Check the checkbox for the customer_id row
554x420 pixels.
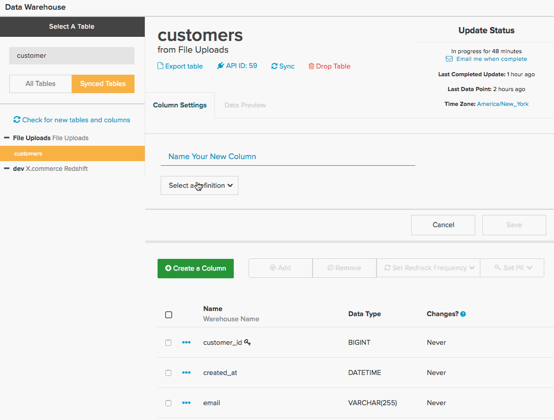pos(168,343)
